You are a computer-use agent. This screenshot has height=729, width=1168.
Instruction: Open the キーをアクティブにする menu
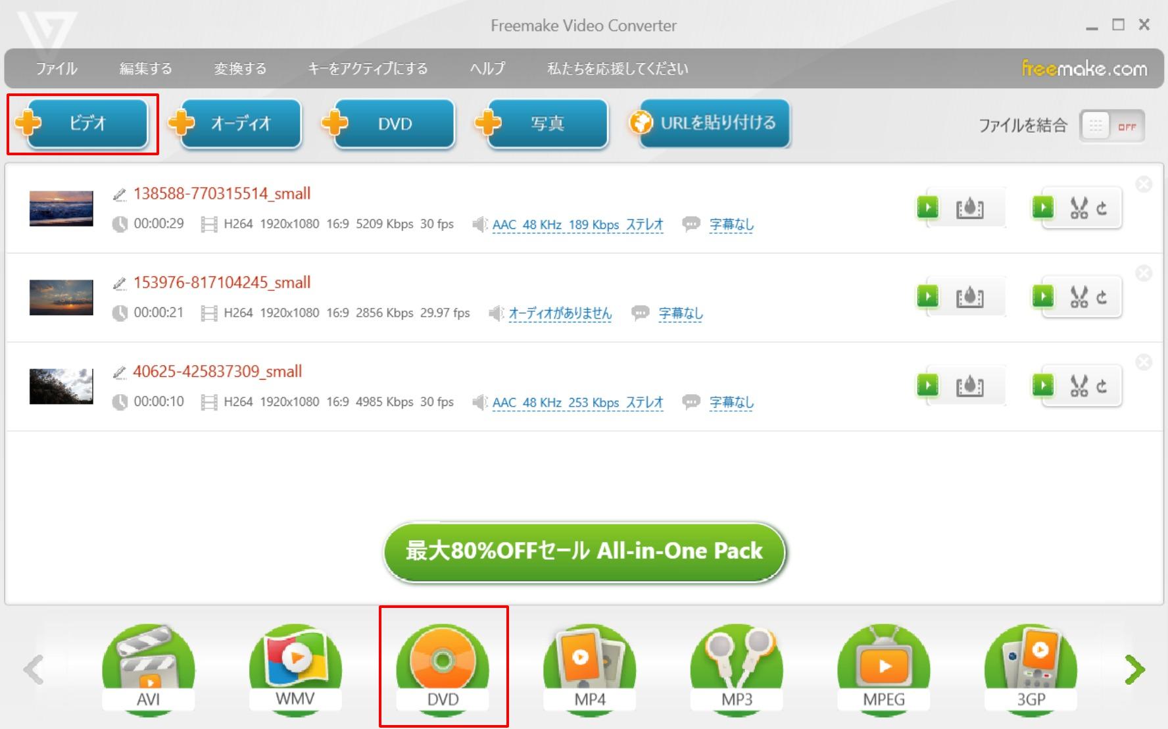coord(368,68)
